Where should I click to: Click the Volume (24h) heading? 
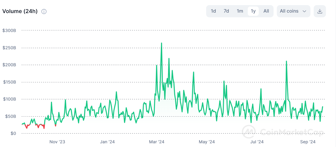(20, 11)
